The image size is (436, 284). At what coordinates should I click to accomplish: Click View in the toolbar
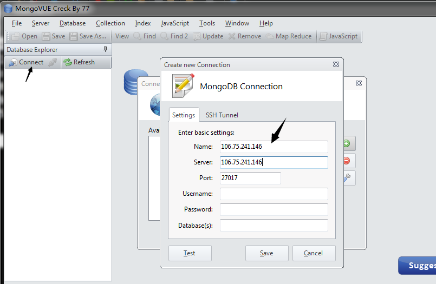(x=122, y=36)
